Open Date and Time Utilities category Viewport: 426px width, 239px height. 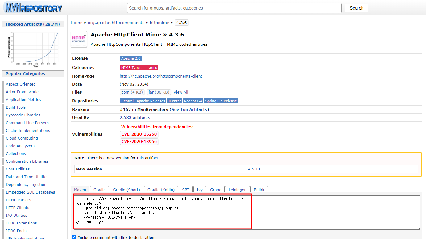[x=27, y=177]
